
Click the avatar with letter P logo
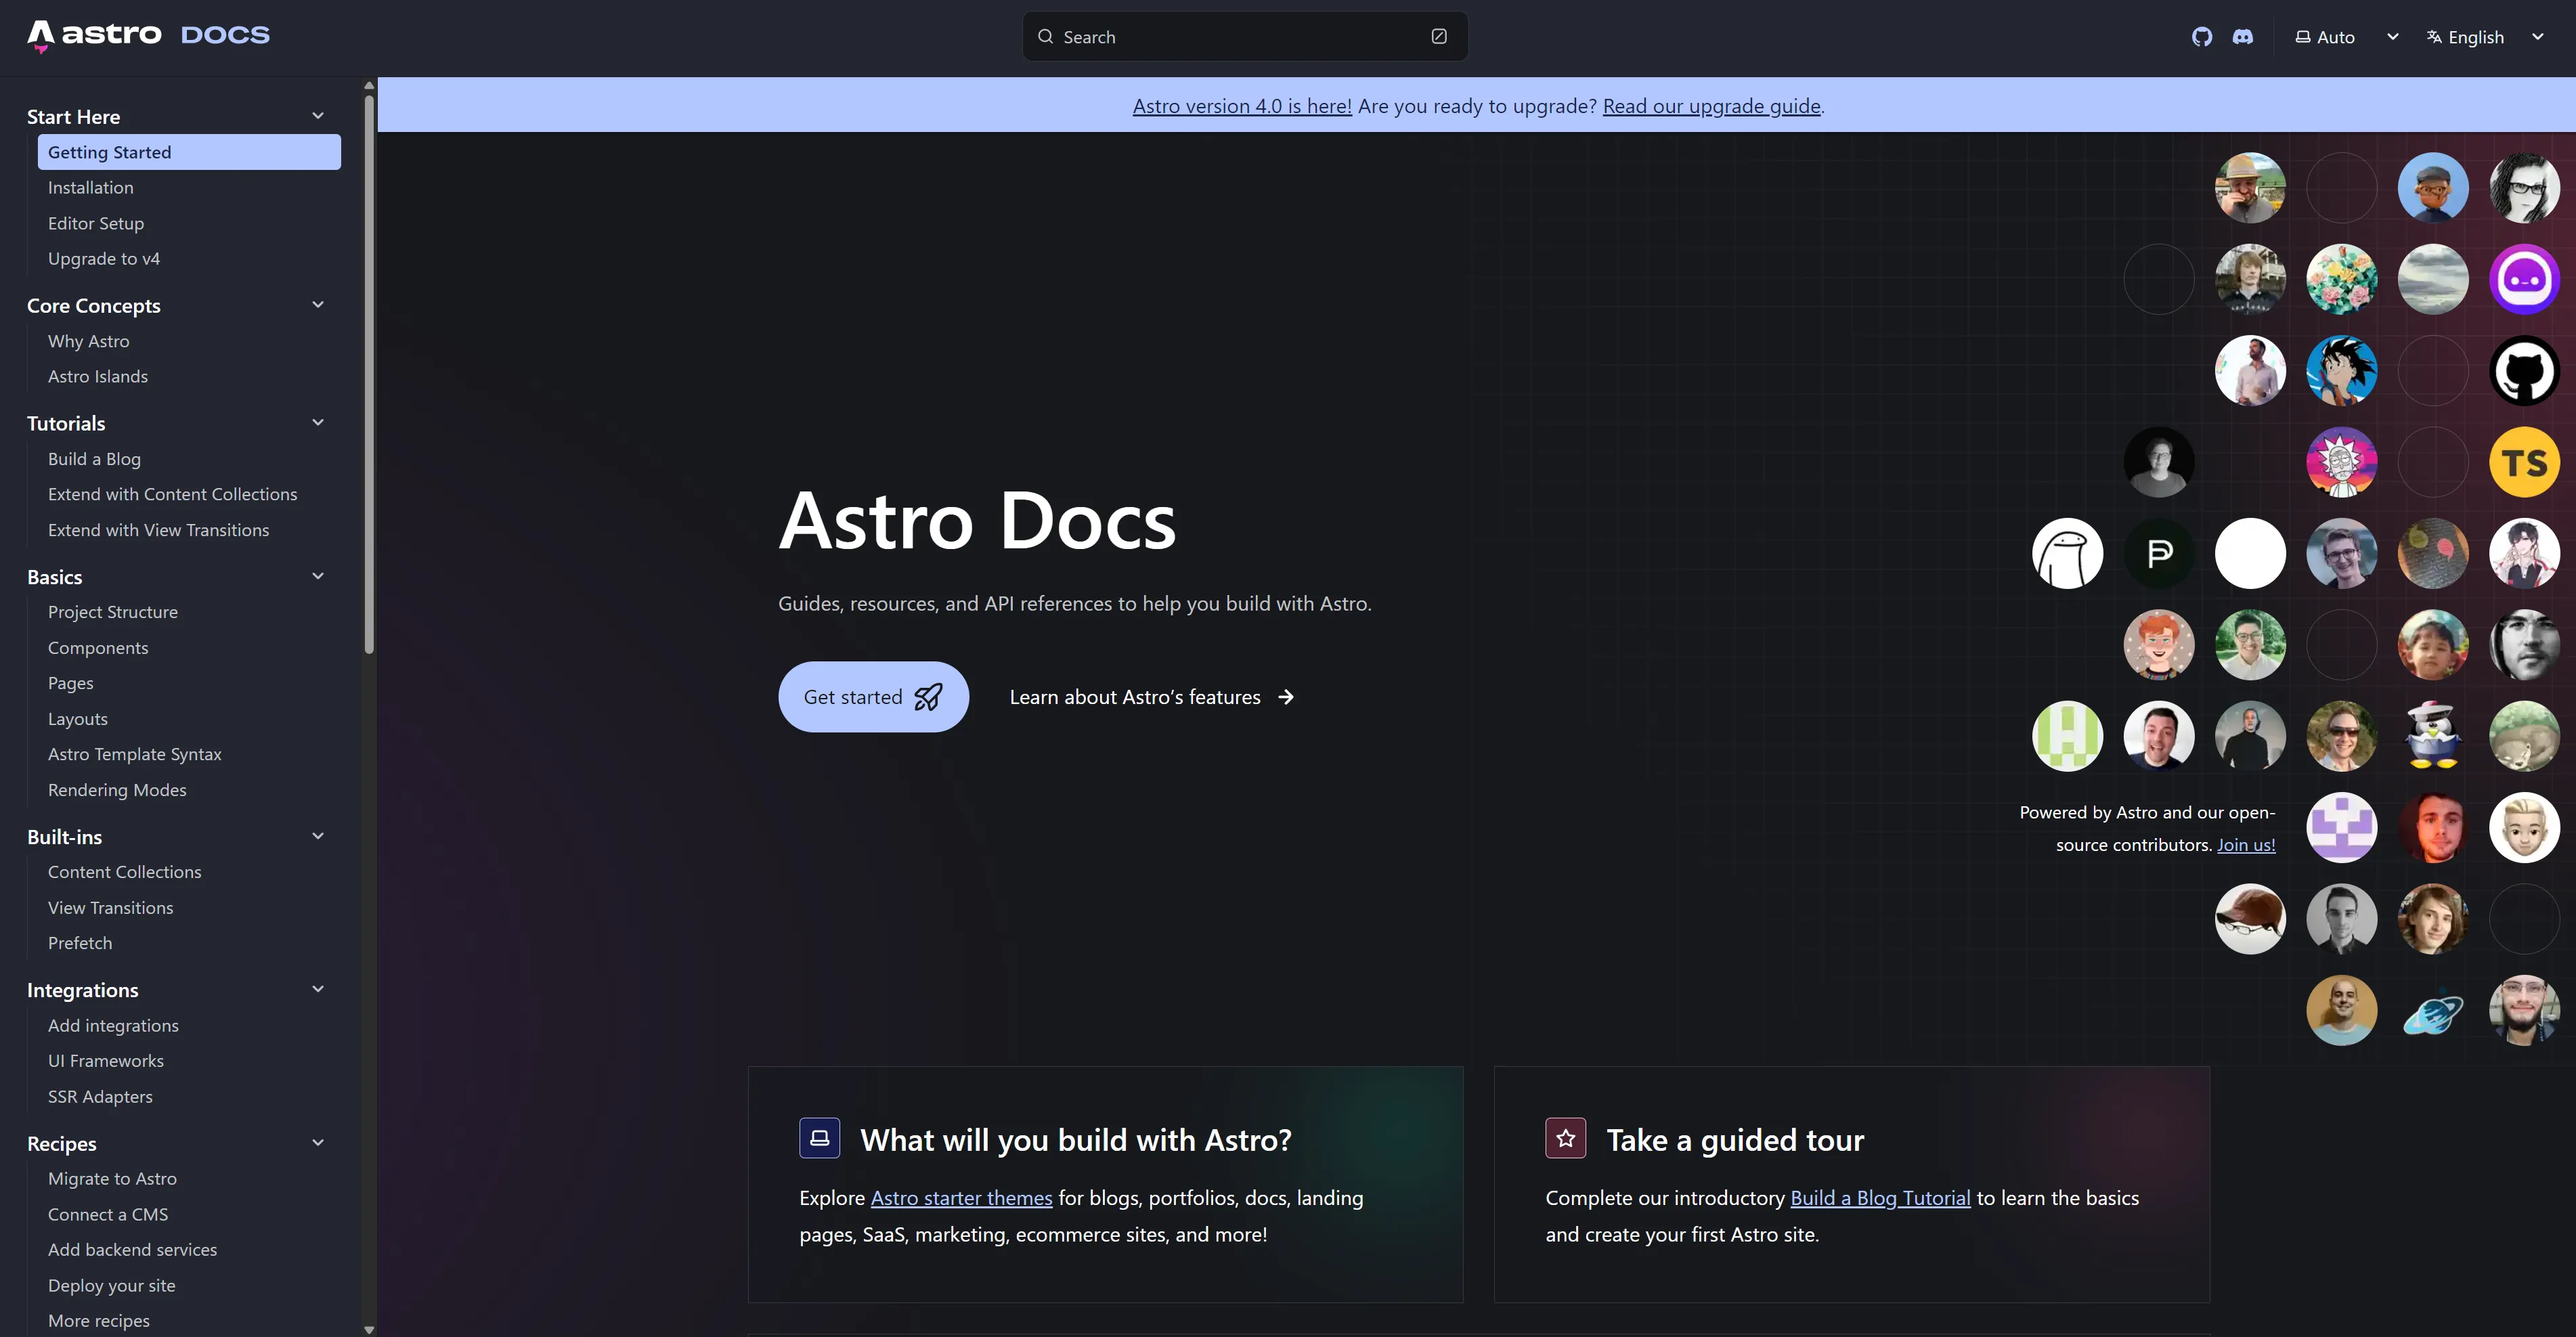coord(2159,553)
